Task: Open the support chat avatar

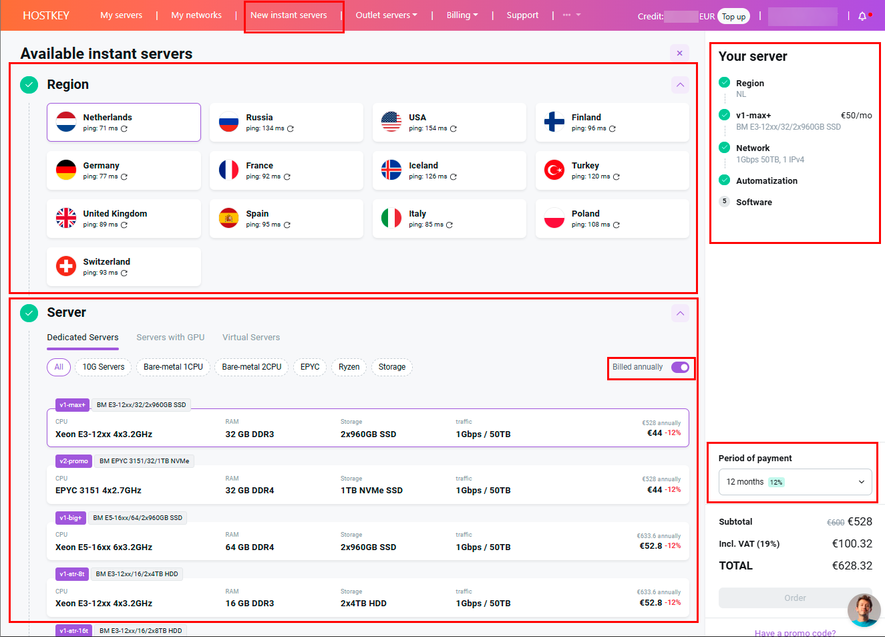Action: tap(864, 610)
